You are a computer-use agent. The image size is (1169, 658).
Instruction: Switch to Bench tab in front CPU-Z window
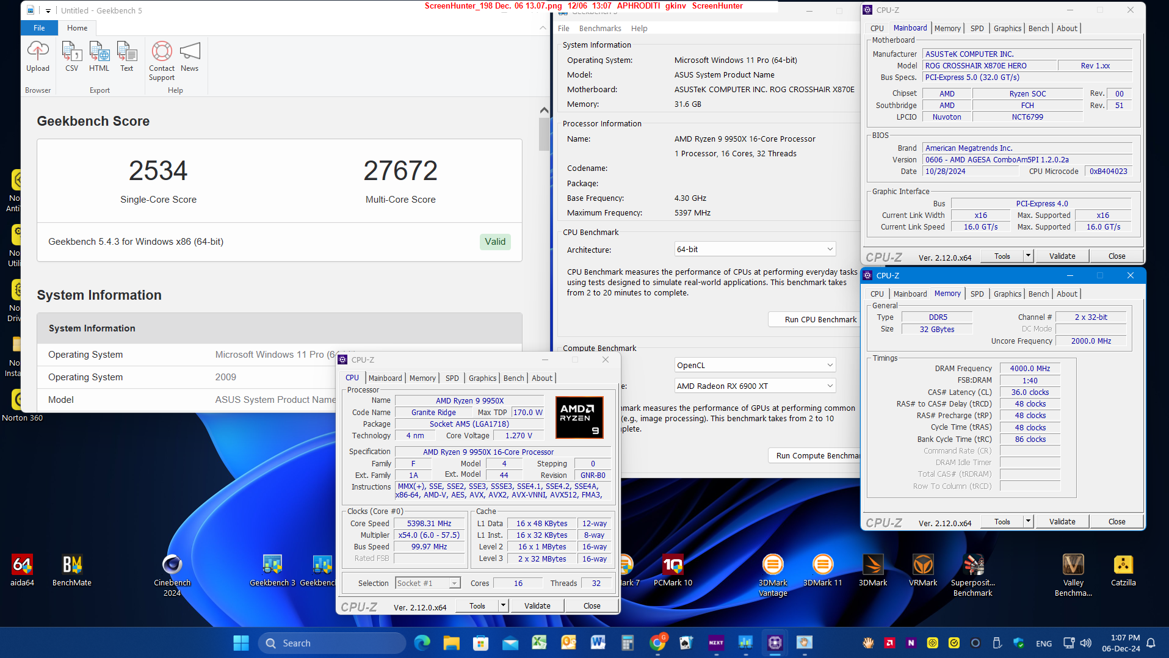pos(513,378)
